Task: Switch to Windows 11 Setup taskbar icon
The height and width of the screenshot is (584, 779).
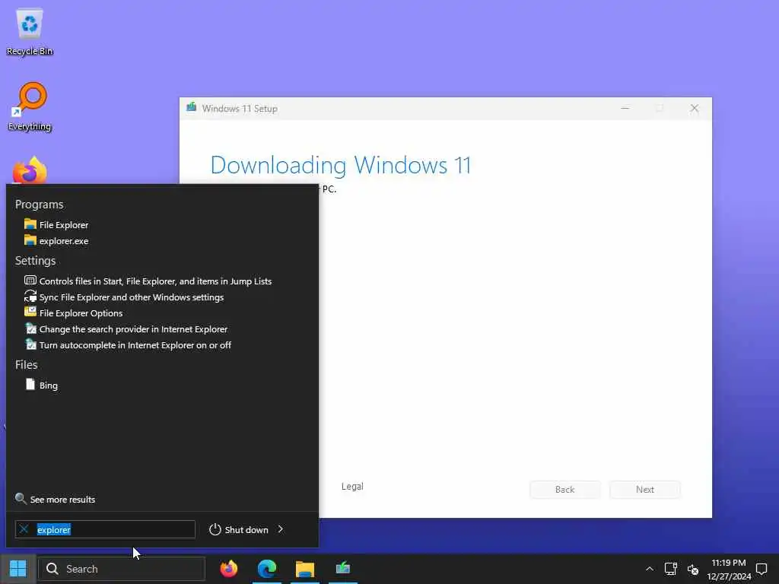Action: [x=343, y=569]
